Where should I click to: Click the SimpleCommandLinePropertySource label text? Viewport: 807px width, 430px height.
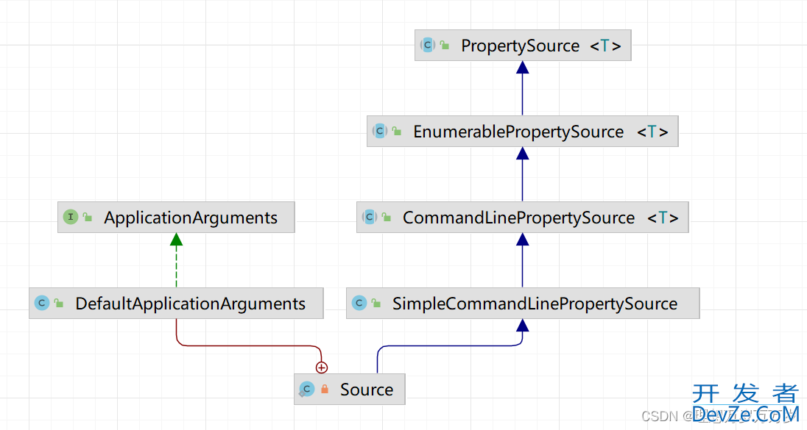(535, 304)
